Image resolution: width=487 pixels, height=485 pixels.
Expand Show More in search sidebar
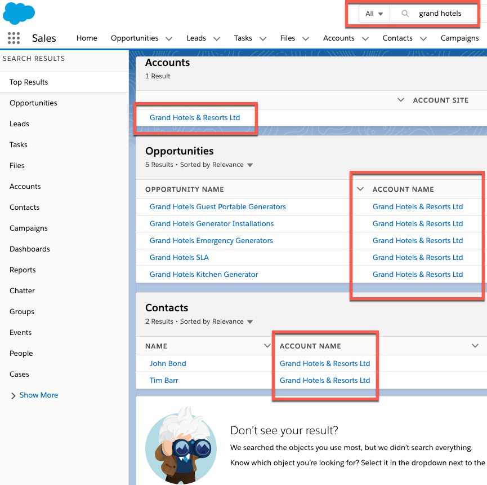pyautogui.click(x=38, y=395)
